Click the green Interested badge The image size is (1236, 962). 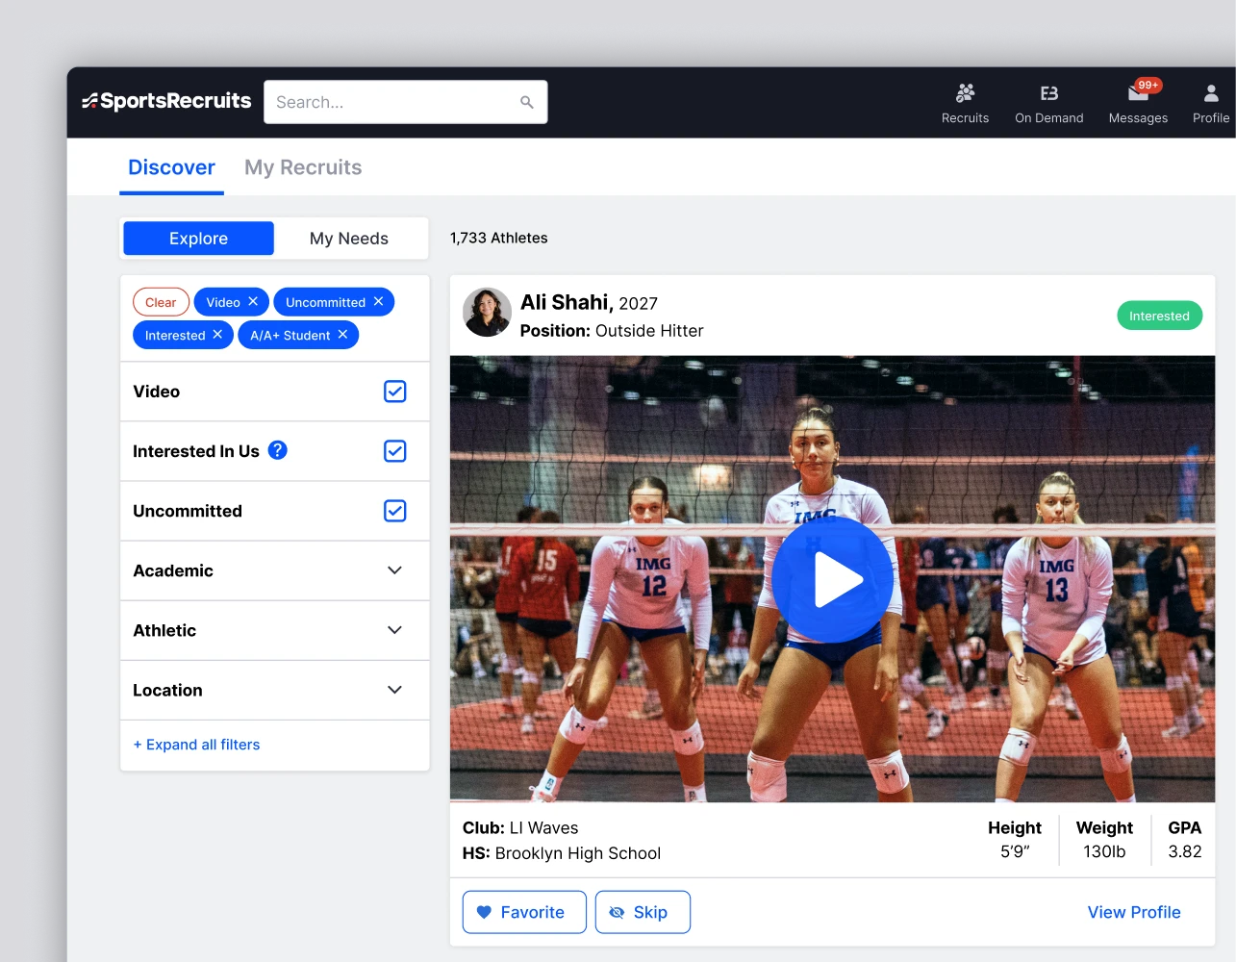point(1159,316)
